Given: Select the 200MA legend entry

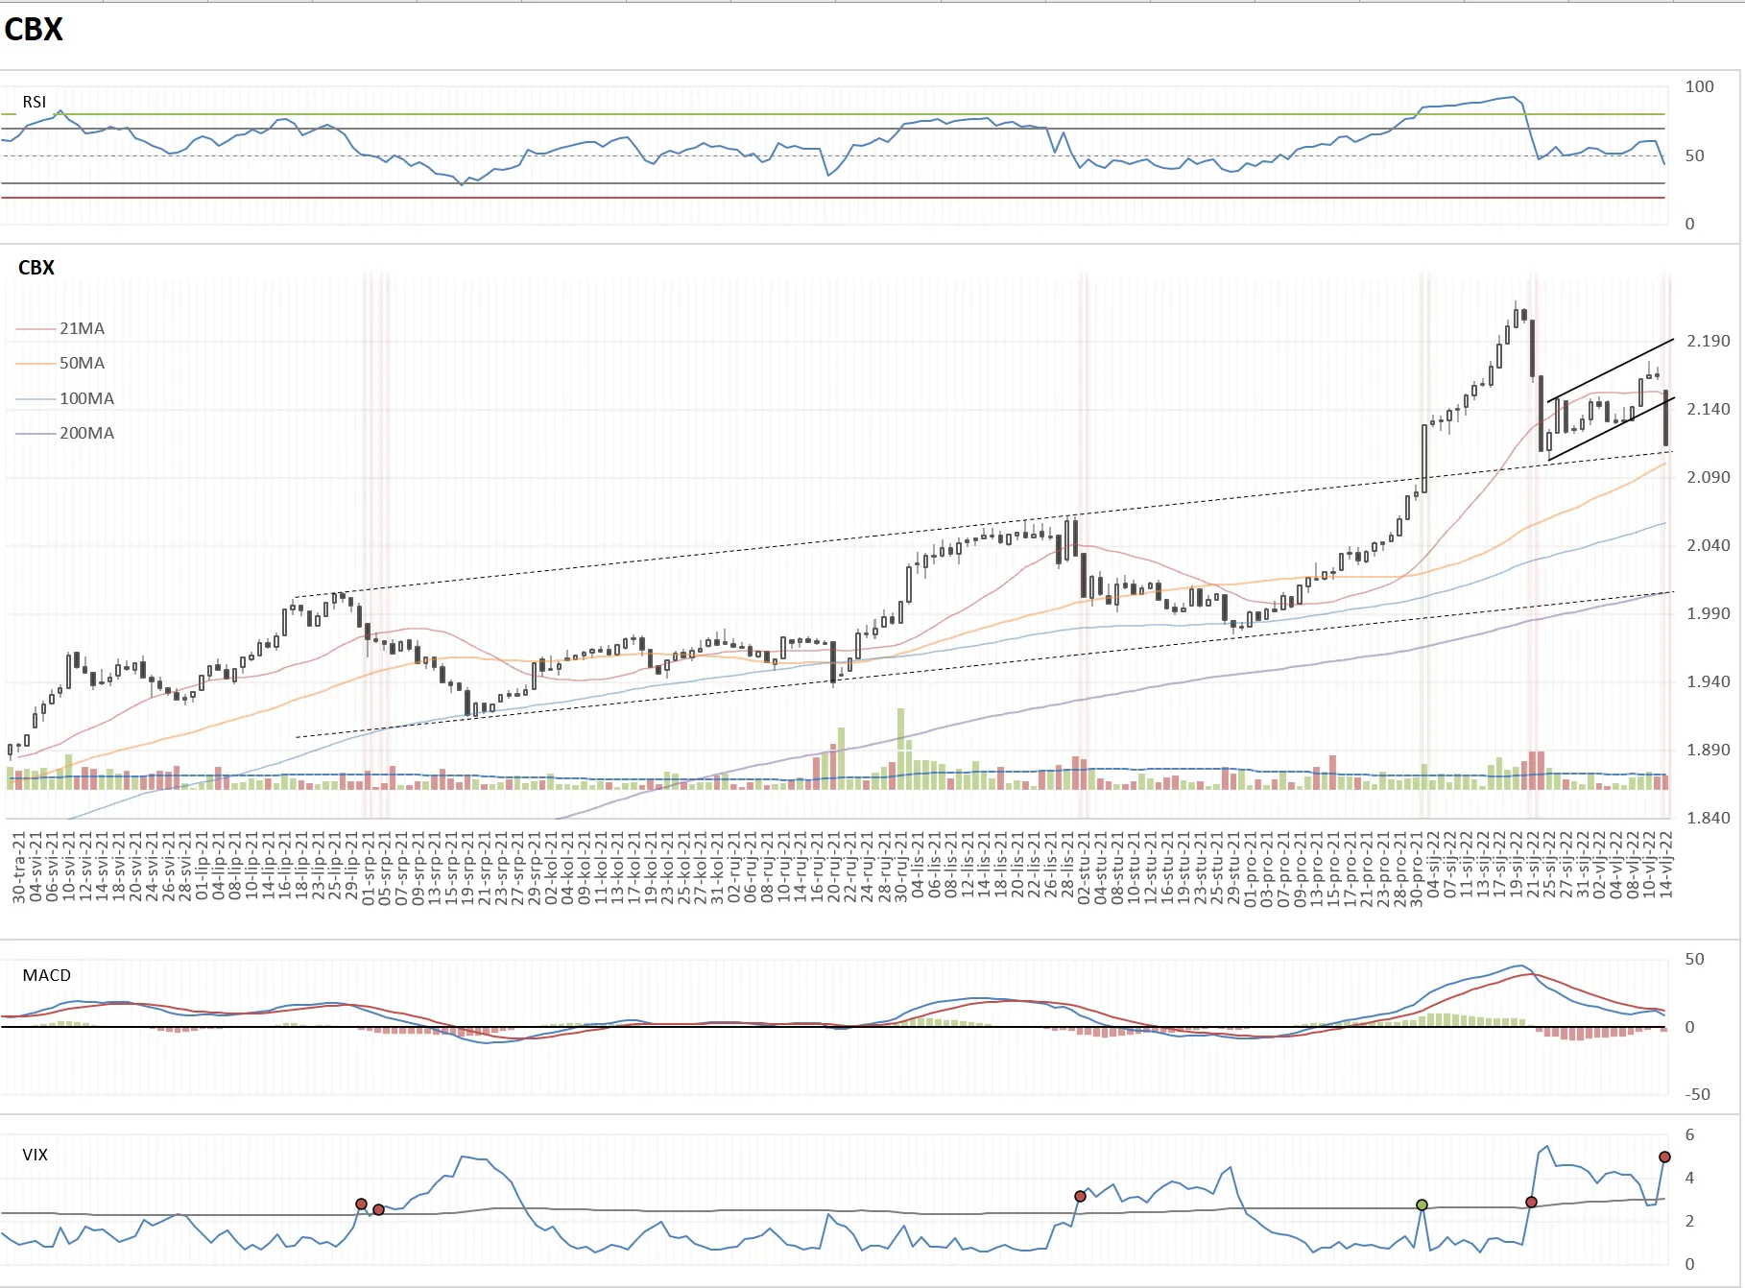Looking at the screenshot, I should click(86, 433).
